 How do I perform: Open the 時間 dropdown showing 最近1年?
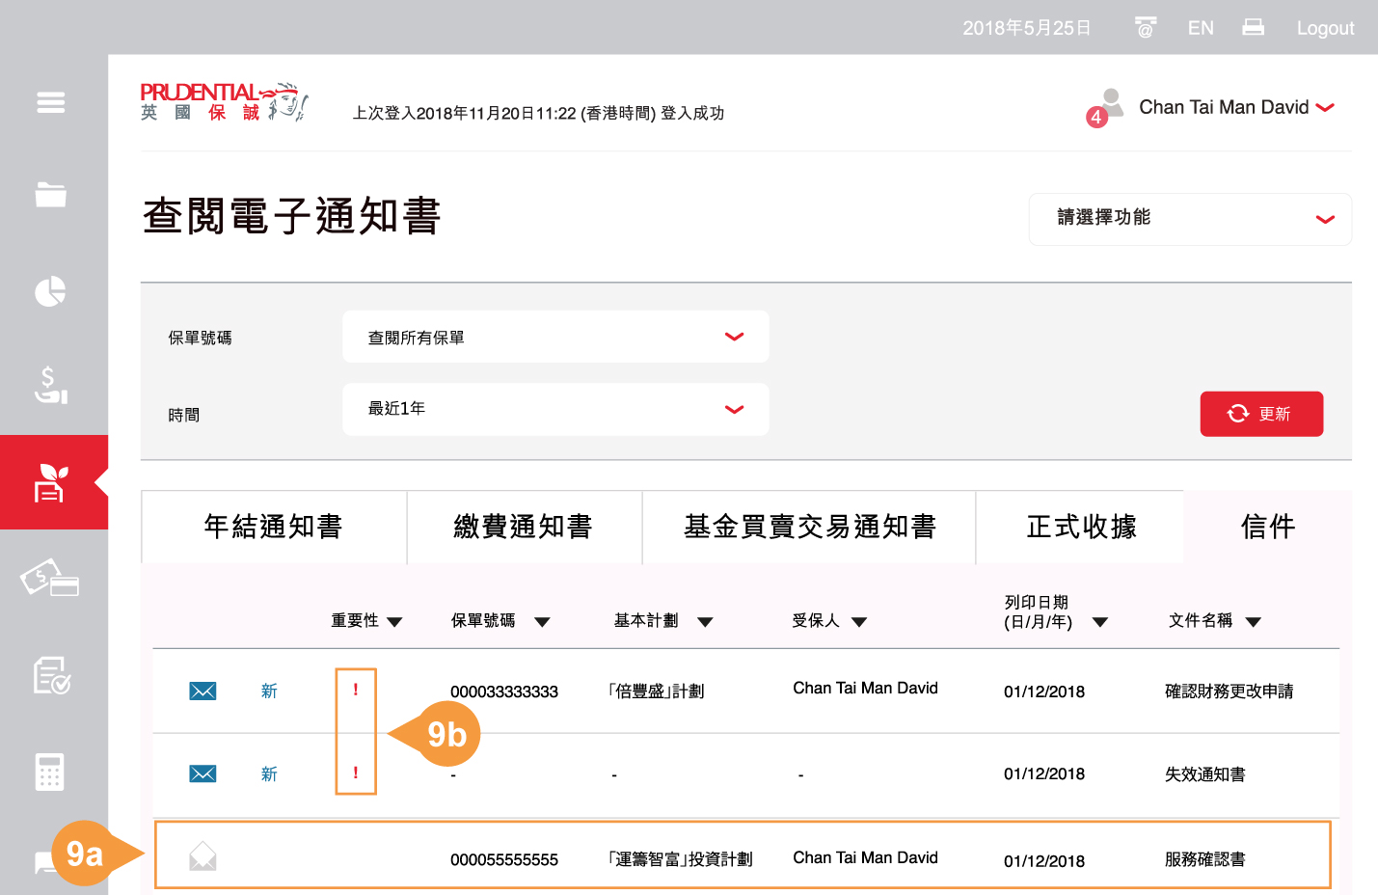coord(555,409)
